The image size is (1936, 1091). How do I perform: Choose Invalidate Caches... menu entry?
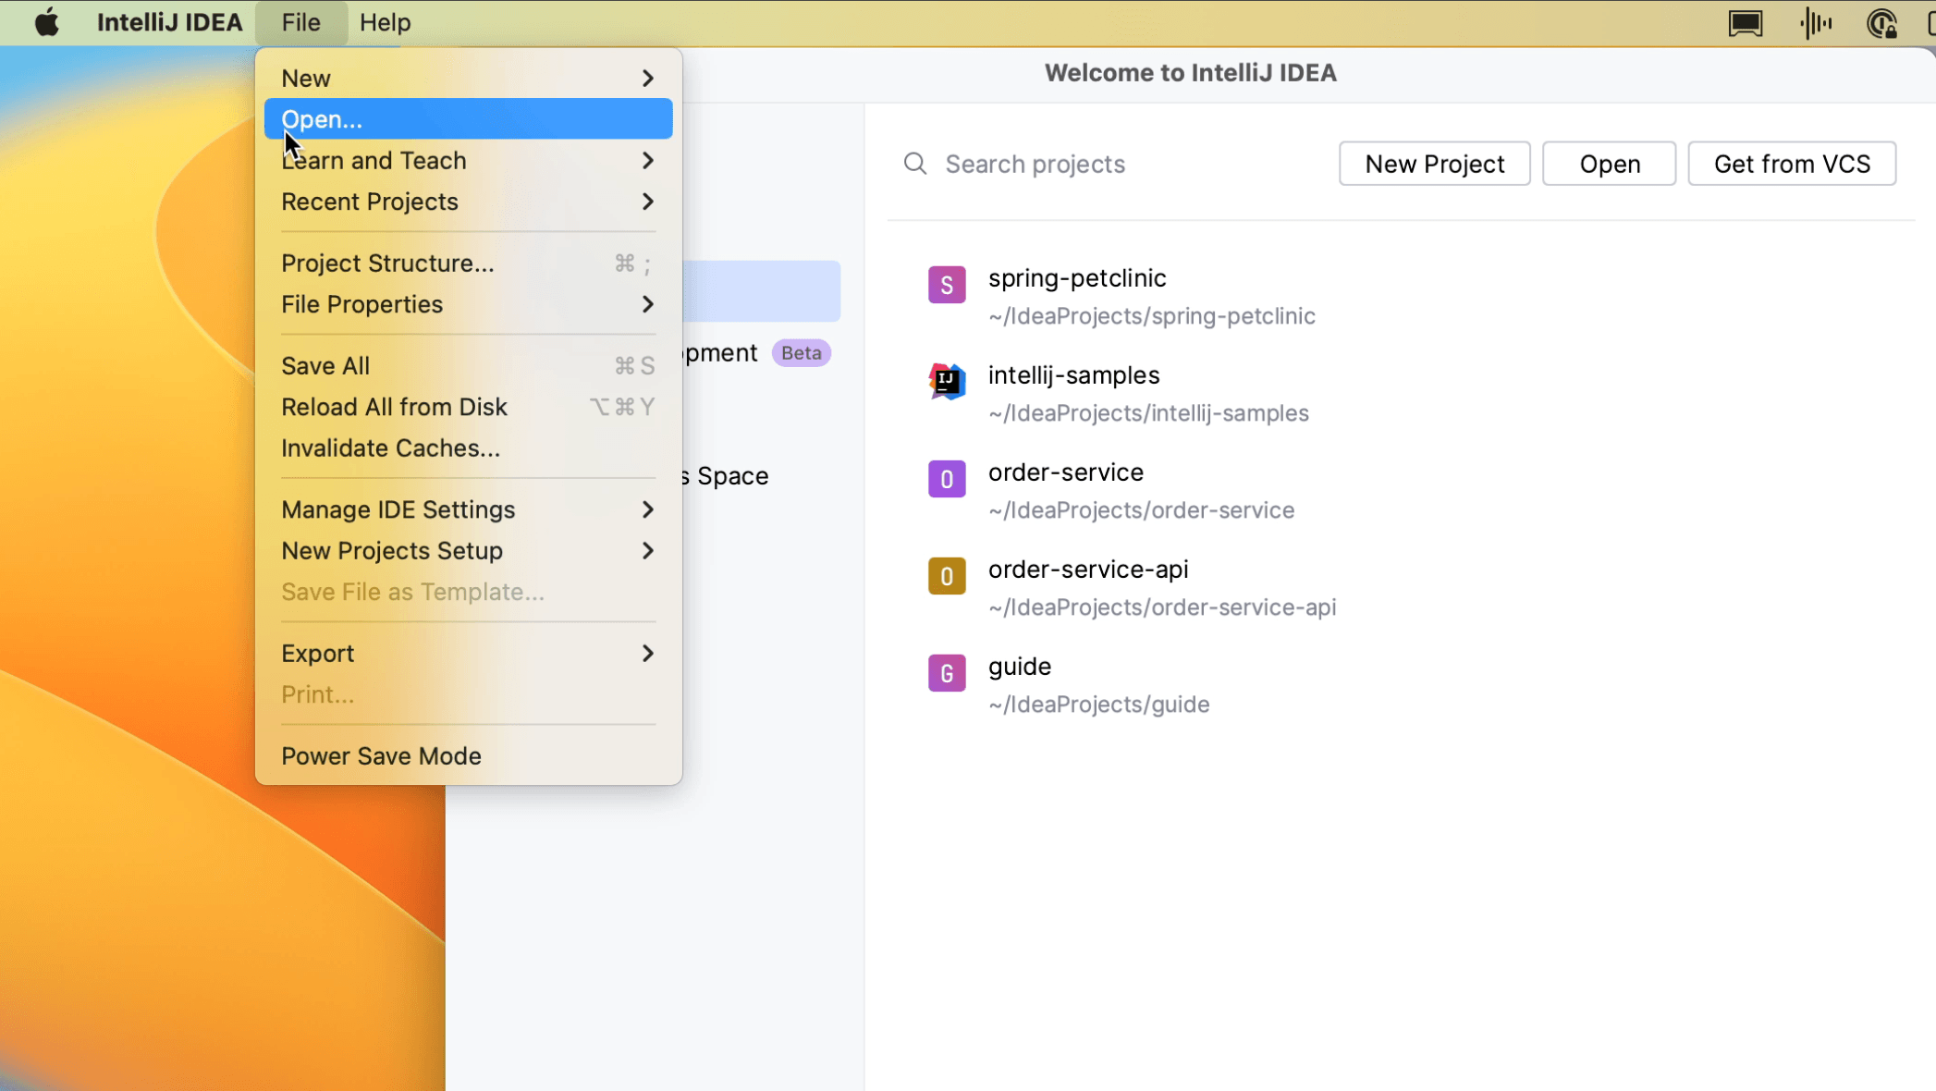pyautogui.click(x=390, y=448)
